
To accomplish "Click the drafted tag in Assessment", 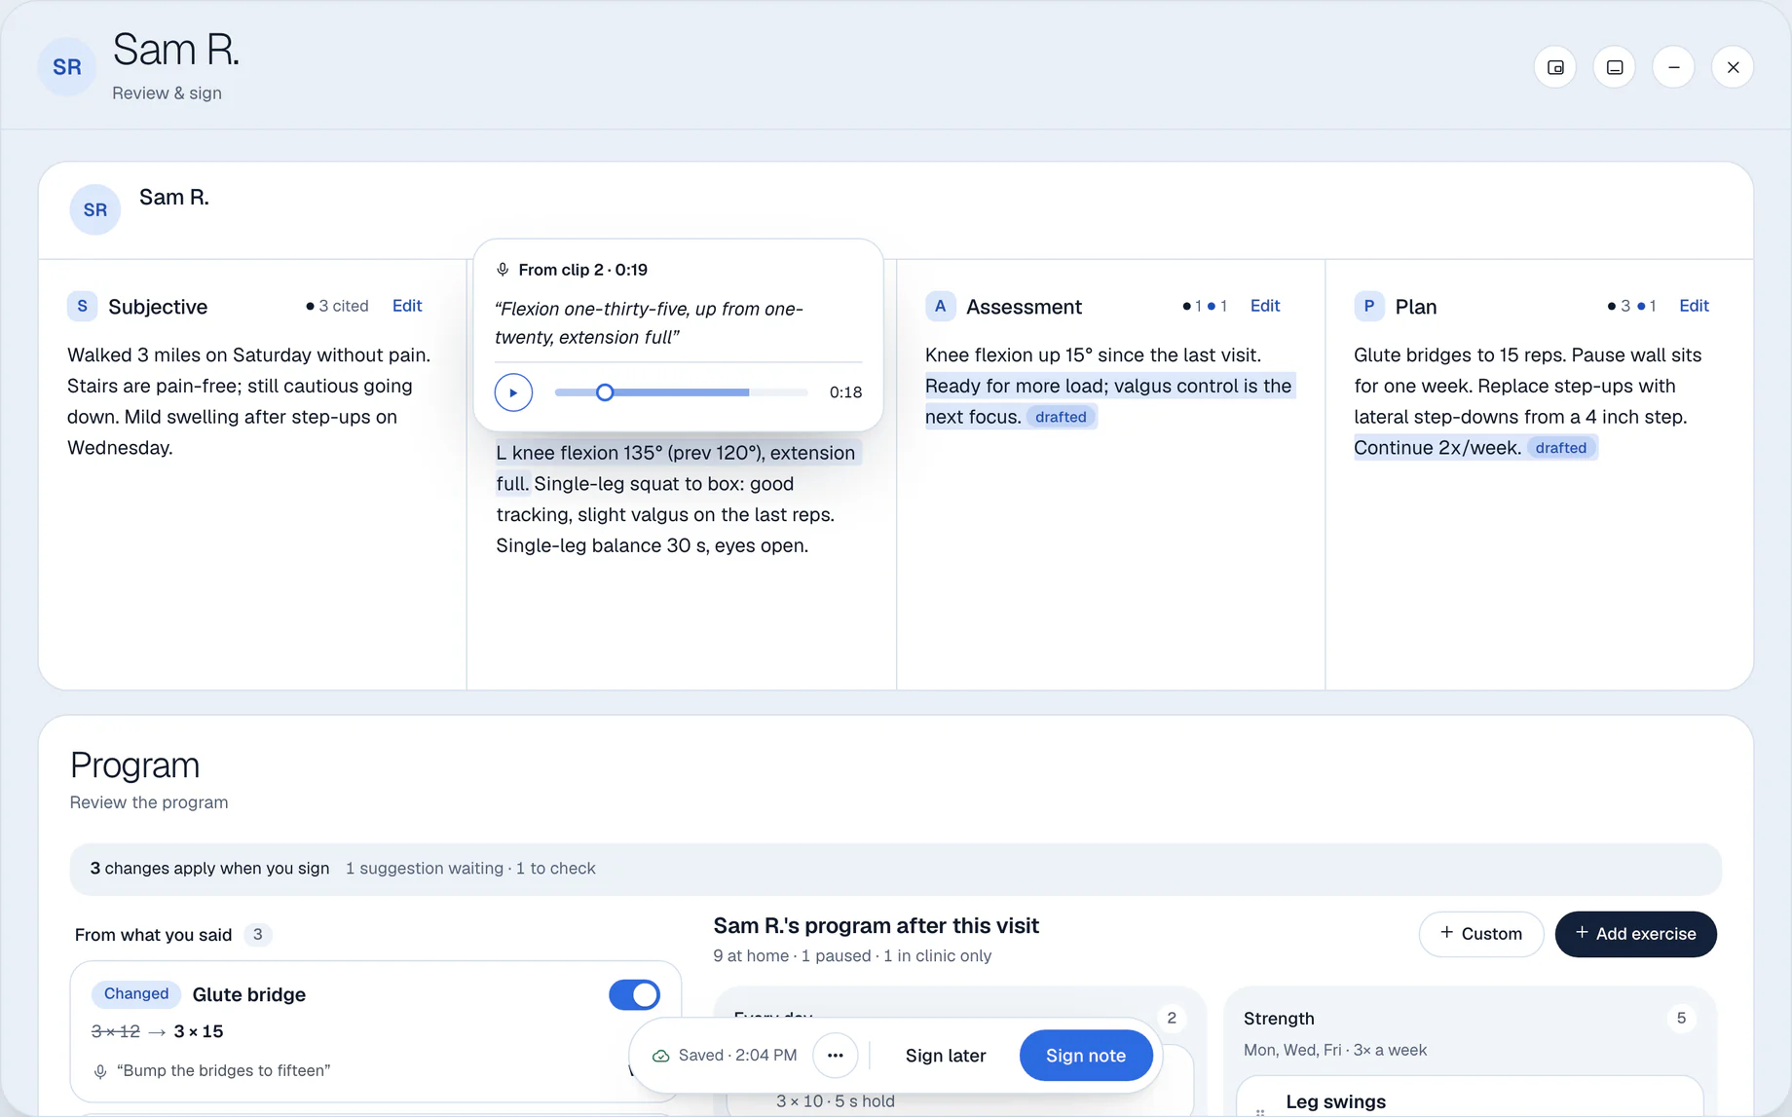I will 1061,417.
